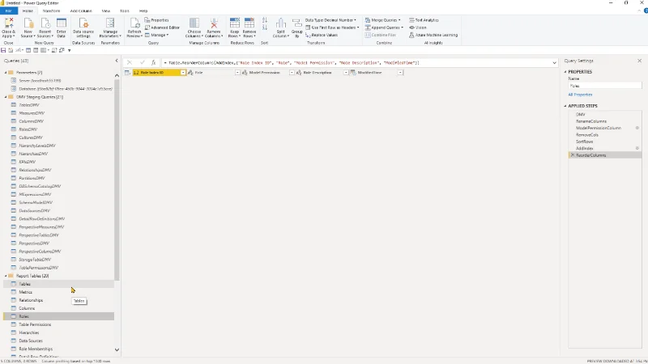Viewport: 648px width, 364px height.
Task: Switch to the Transform tab
Action: pyautogui.click(x=51, y=11)
